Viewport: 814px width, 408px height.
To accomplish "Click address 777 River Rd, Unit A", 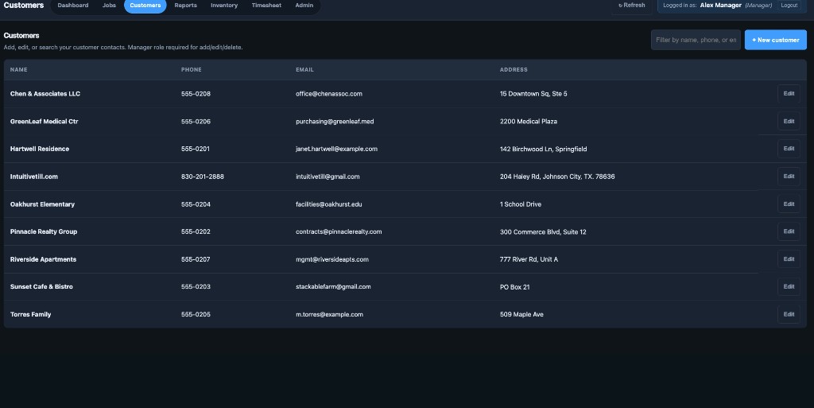I will pyautogui.click(x=529, y=259).
